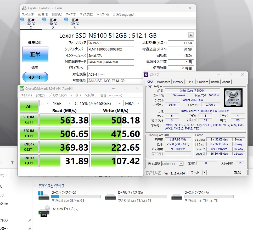253x231 pixels.
Task: Click the firmware field SN19275
Action: point(110,43)
